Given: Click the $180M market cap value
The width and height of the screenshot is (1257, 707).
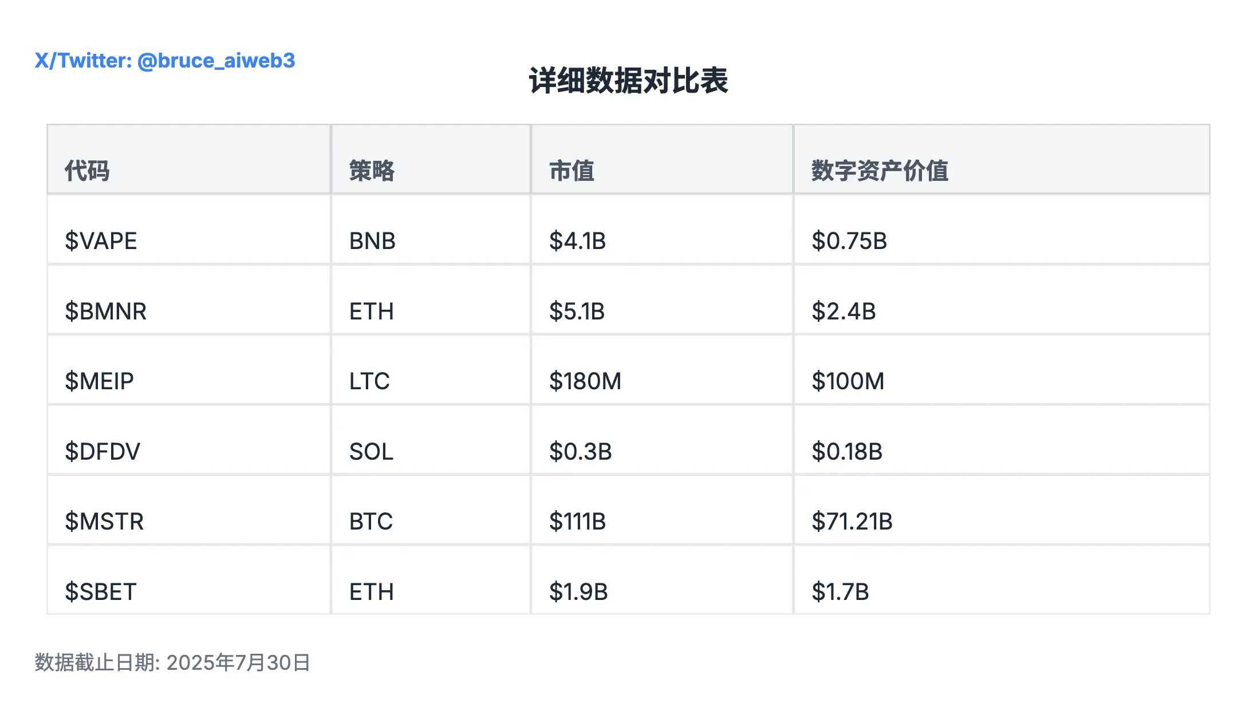Looking at the screenshot, I should pos(585,381).
